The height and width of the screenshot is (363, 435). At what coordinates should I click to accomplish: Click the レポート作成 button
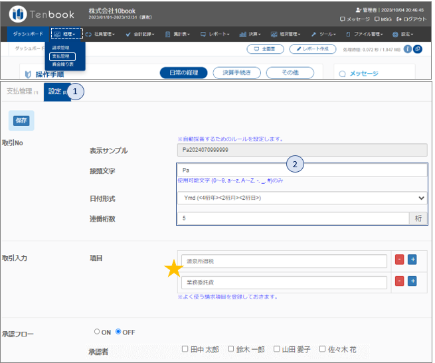(x=313, y=49)
